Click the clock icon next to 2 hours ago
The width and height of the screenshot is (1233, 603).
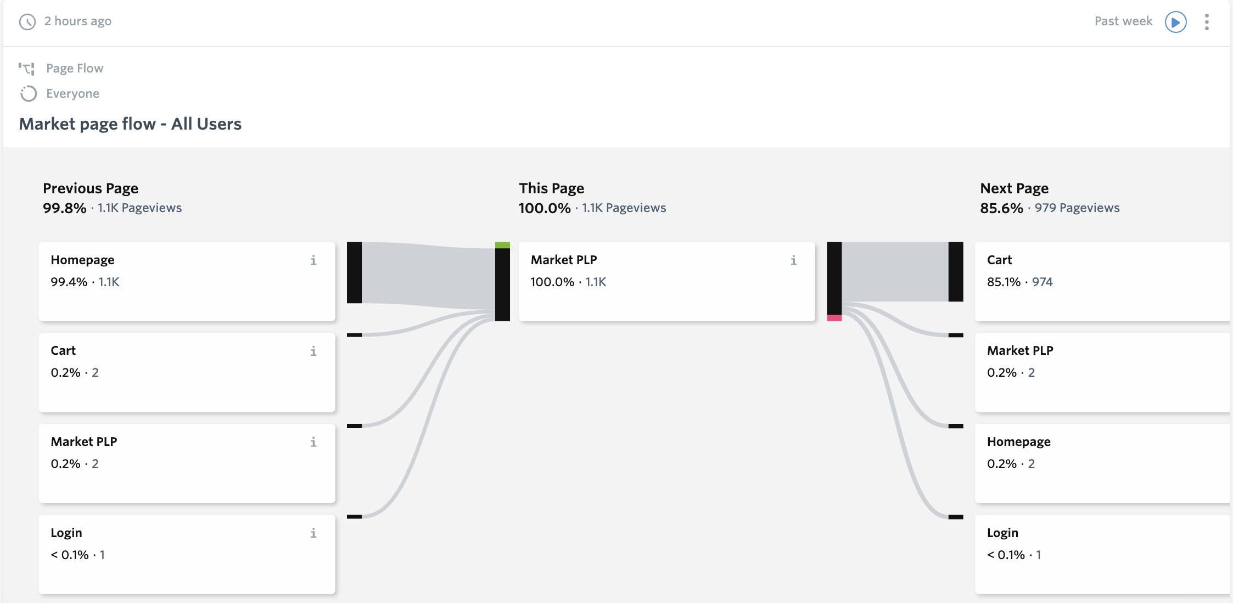(27, 22)
